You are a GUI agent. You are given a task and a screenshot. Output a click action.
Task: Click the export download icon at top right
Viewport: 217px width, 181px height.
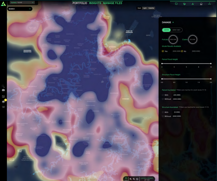tap(209, 4)
